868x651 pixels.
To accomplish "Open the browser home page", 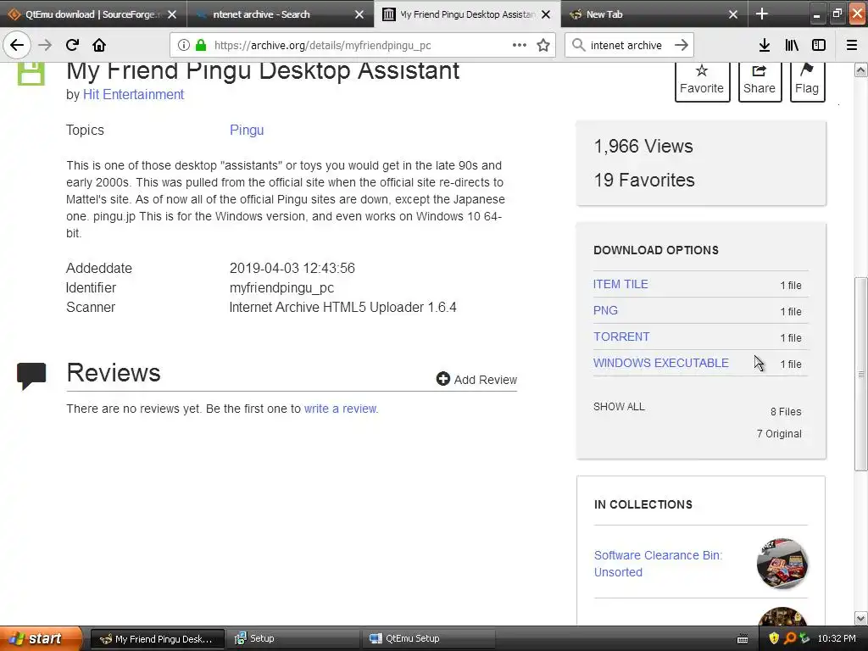I will (x=99, y=46).
